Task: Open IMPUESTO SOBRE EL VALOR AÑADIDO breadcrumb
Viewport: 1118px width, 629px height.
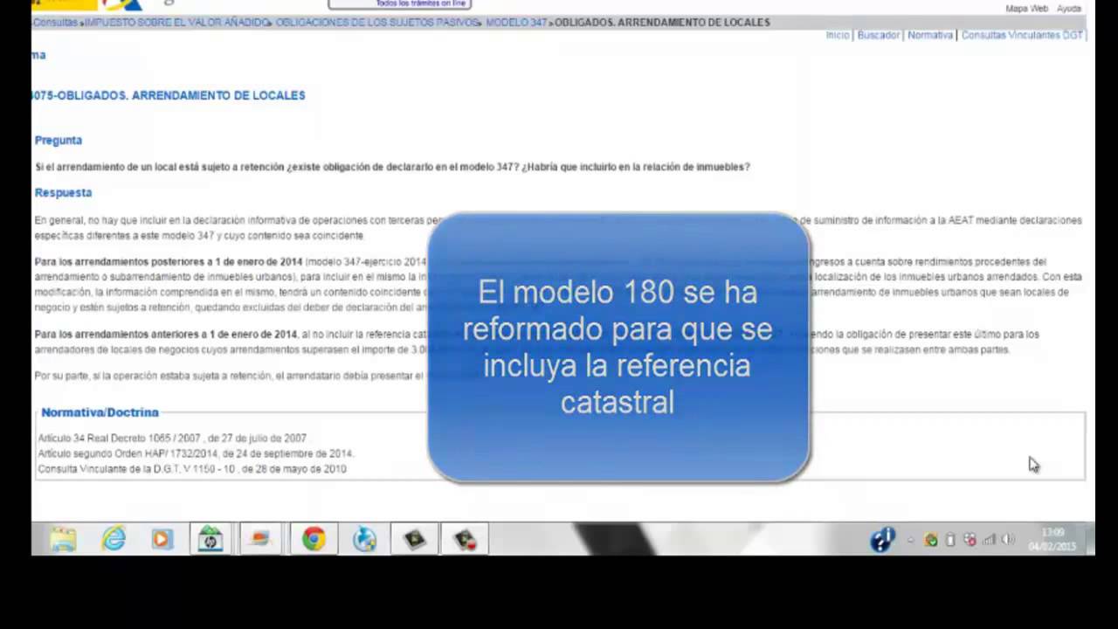Action: coord(176,22)
